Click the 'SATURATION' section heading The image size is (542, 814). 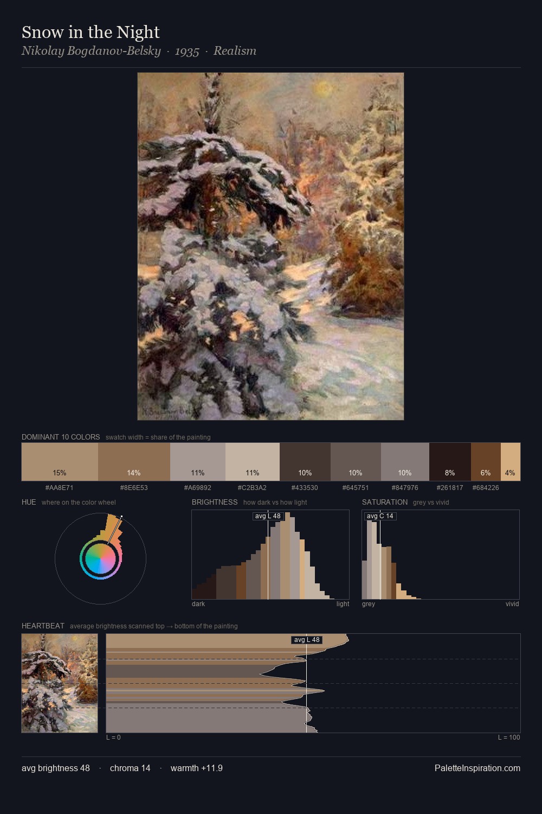[385, 502]
